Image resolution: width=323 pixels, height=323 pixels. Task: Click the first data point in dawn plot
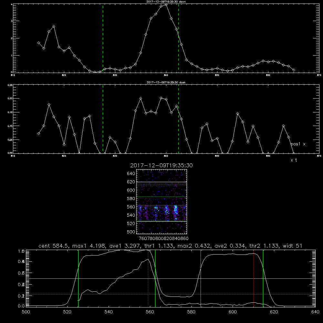(38, 43)
